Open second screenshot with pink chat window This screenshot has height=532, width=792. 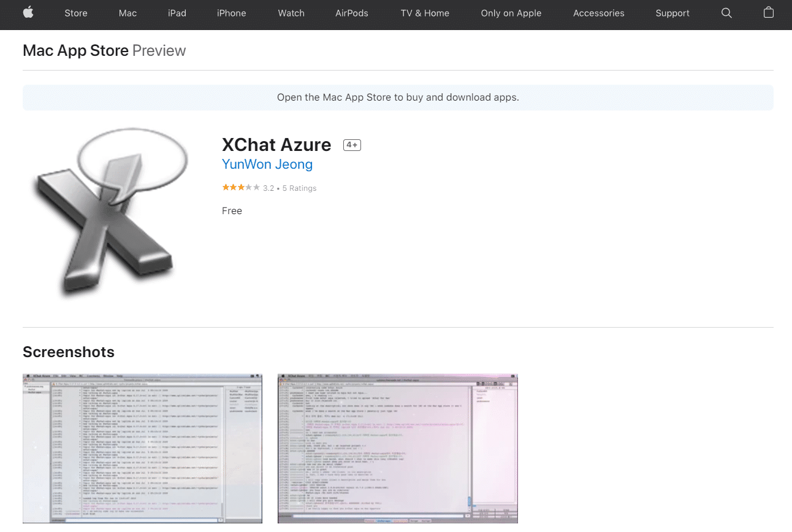tap(398, 449)
